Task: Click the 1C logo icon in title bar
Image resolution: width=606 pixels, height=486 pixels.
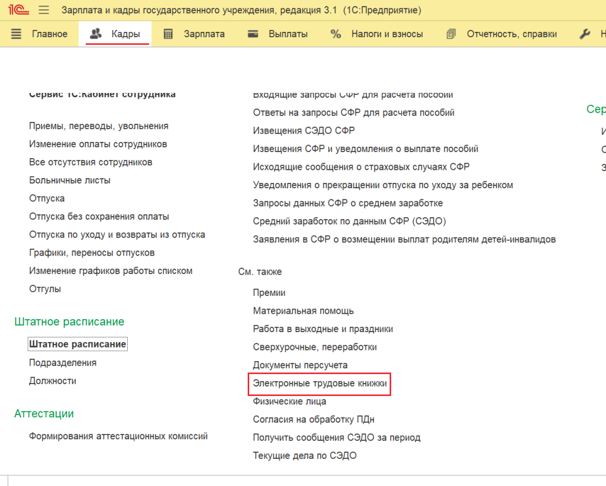Action: [18, 11]
